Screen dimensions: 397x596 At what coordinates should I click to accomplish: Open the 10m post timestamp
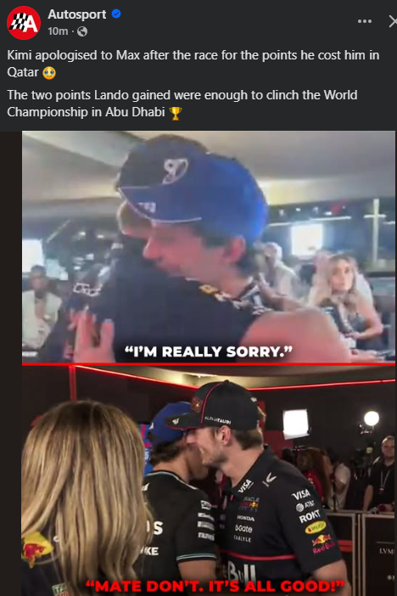(58, 31)
